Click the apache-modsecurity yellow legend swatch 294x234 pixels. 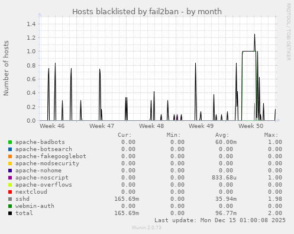(10, 164)
